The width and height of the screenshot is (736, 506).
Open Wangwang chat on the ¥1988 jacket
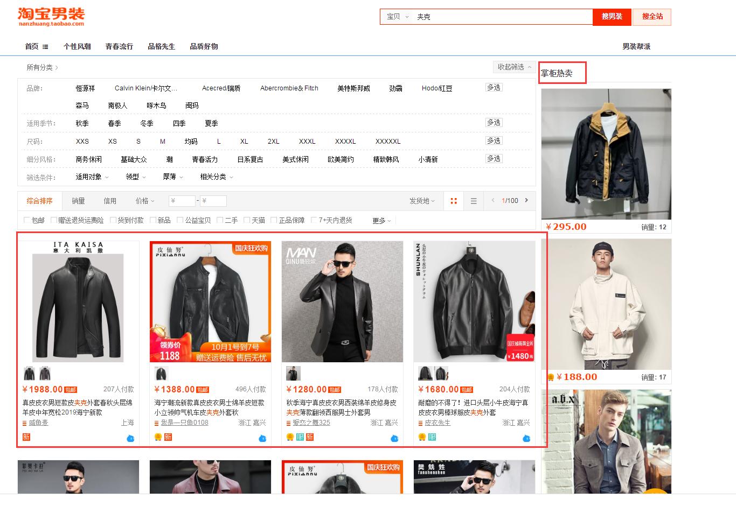[x=130, y=439]
